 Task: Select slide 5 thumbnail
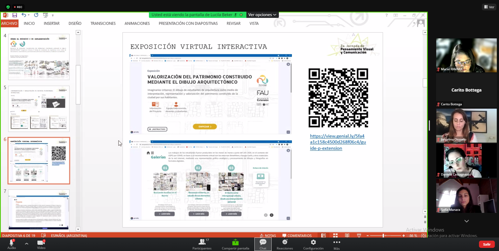[x=39, y=109]
